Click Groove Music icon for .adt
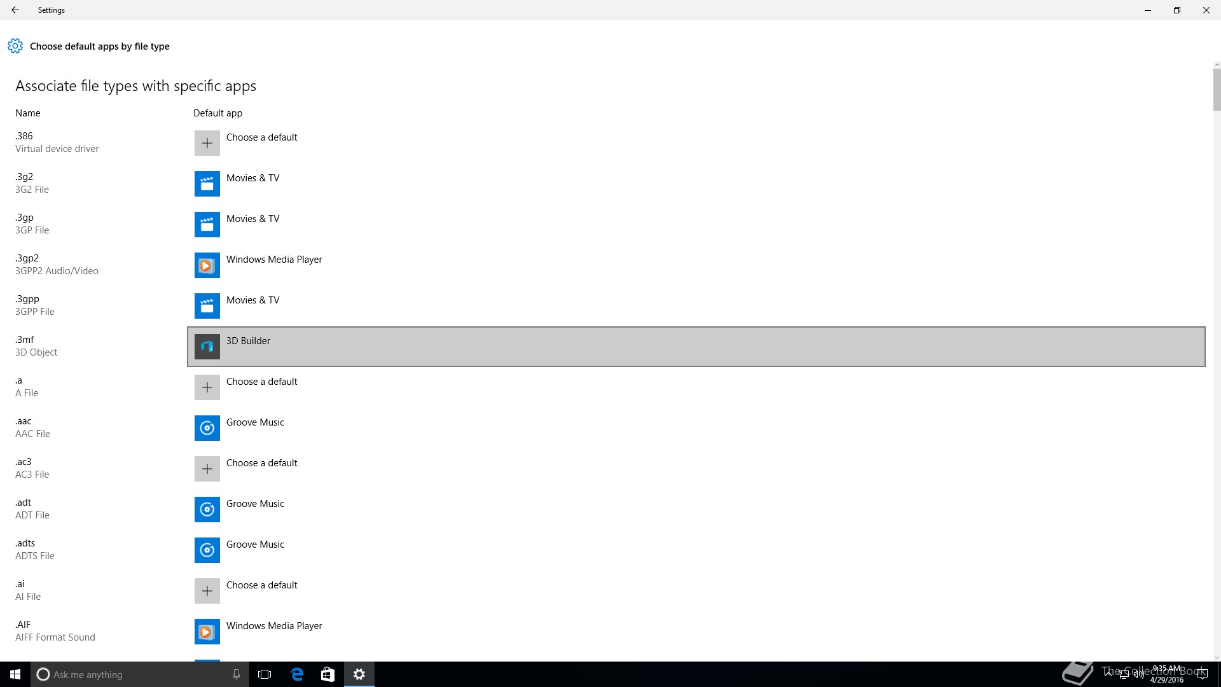Image resolution: width=1221 pixels, height=687 pixels. click(x=207, y=510)
